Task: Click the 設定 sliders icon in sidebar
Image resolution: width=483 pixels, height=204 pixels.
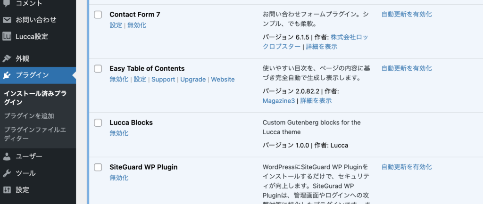Action: click(7, 190)
